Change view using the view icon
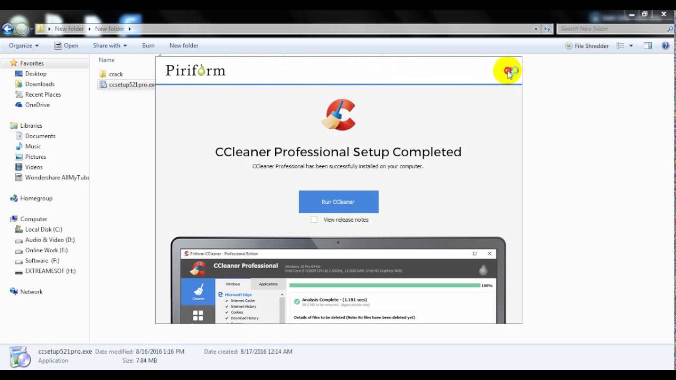Image resolution: width=676 pixels, height=380 pixels. tap(621, 46)
